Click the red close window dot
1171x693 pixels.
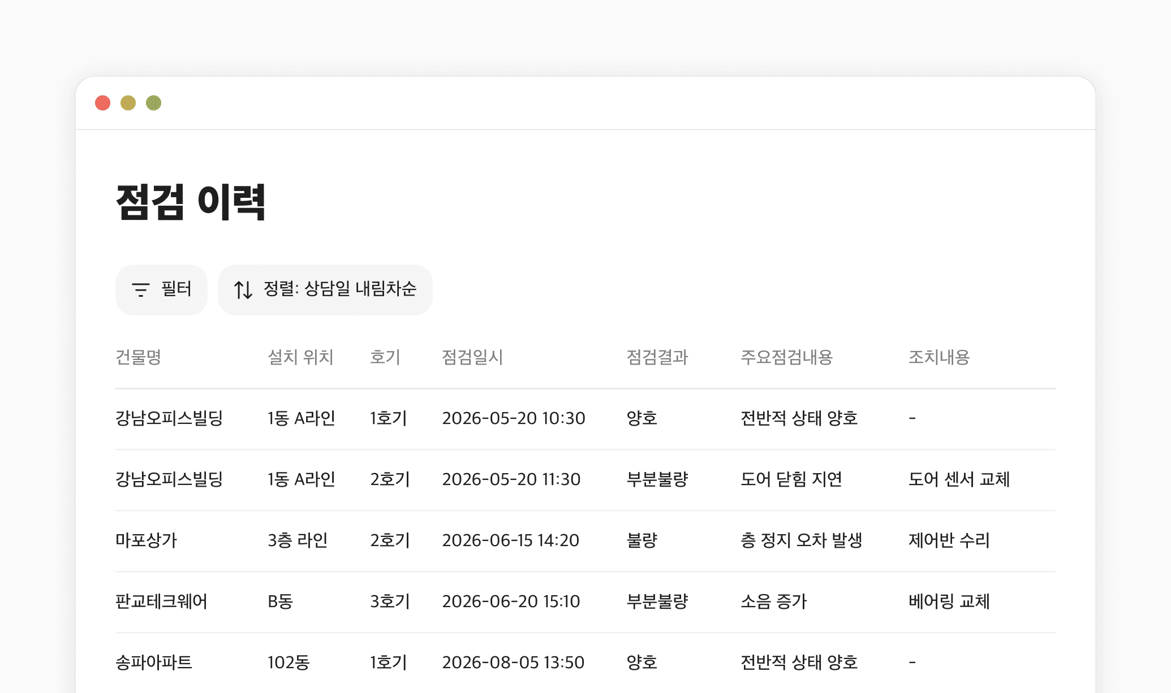102,103
